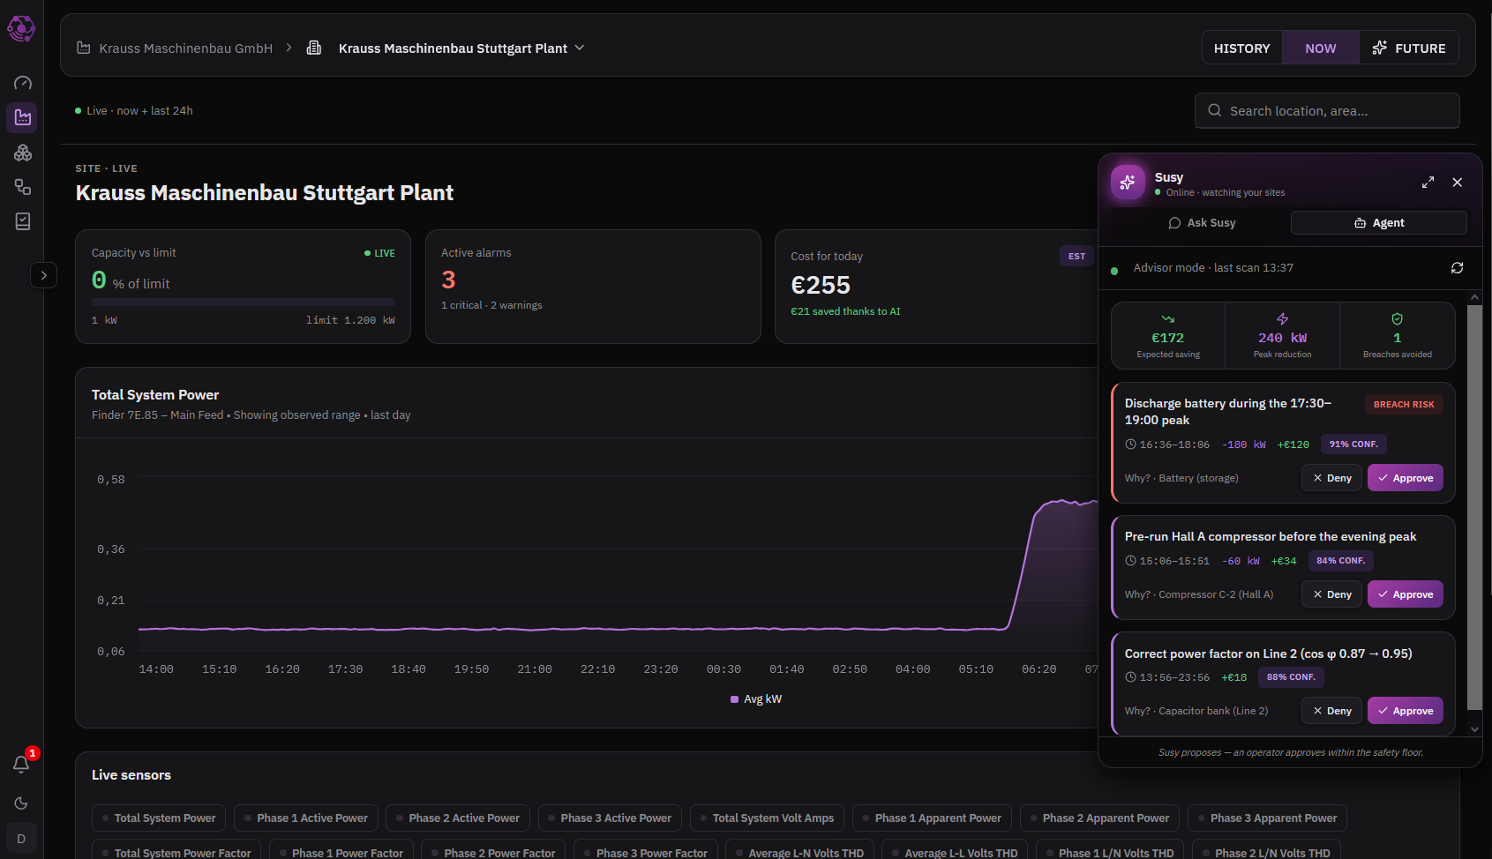Open user avatar D menu
This screenshot has height=859, width=1492.
point(21,839)
